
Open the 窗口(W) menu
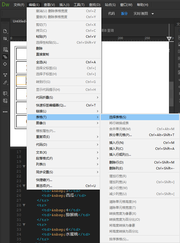(126, 5)
